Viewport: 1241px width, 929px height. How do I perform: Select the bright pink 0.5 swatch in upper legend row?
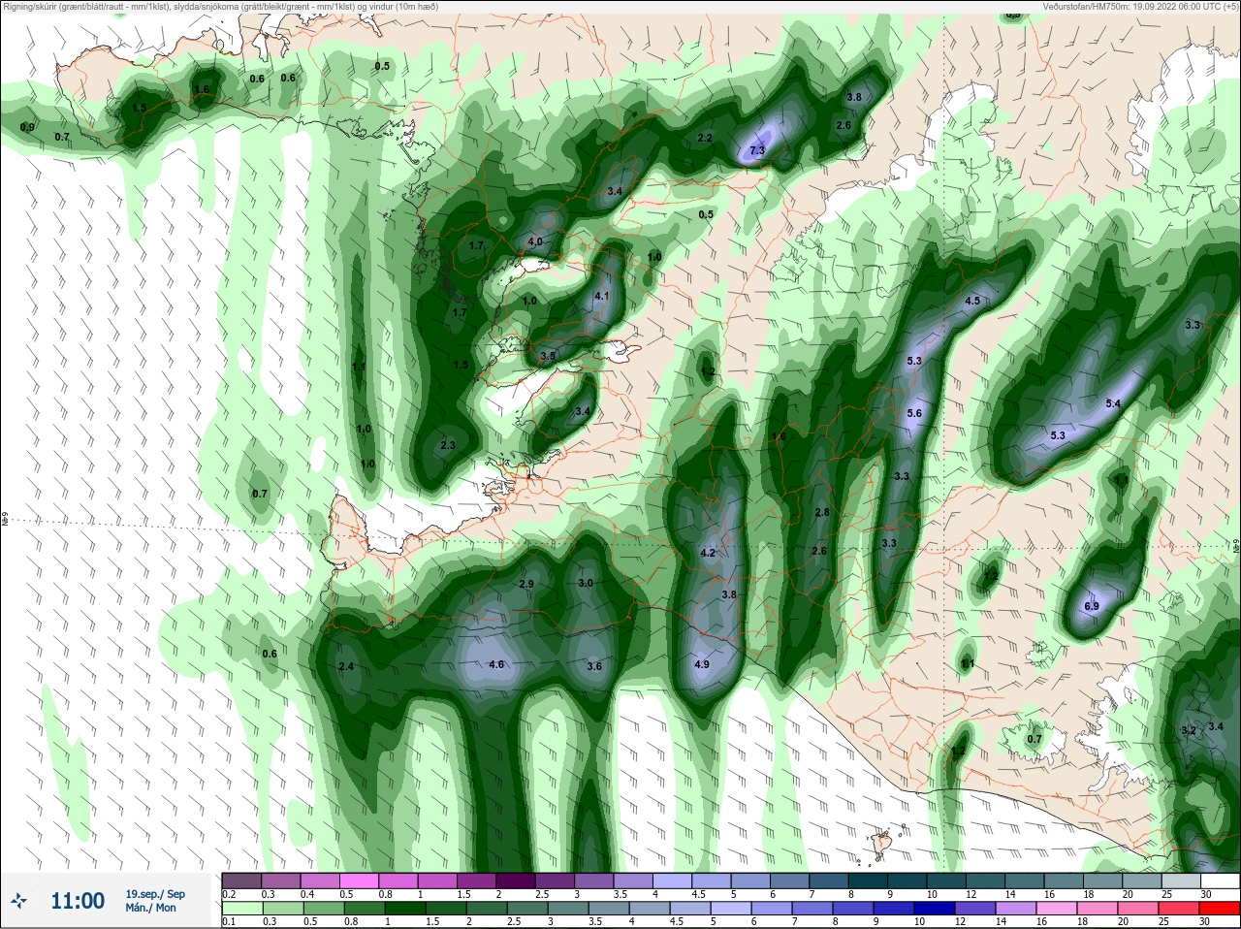[360, 881]
